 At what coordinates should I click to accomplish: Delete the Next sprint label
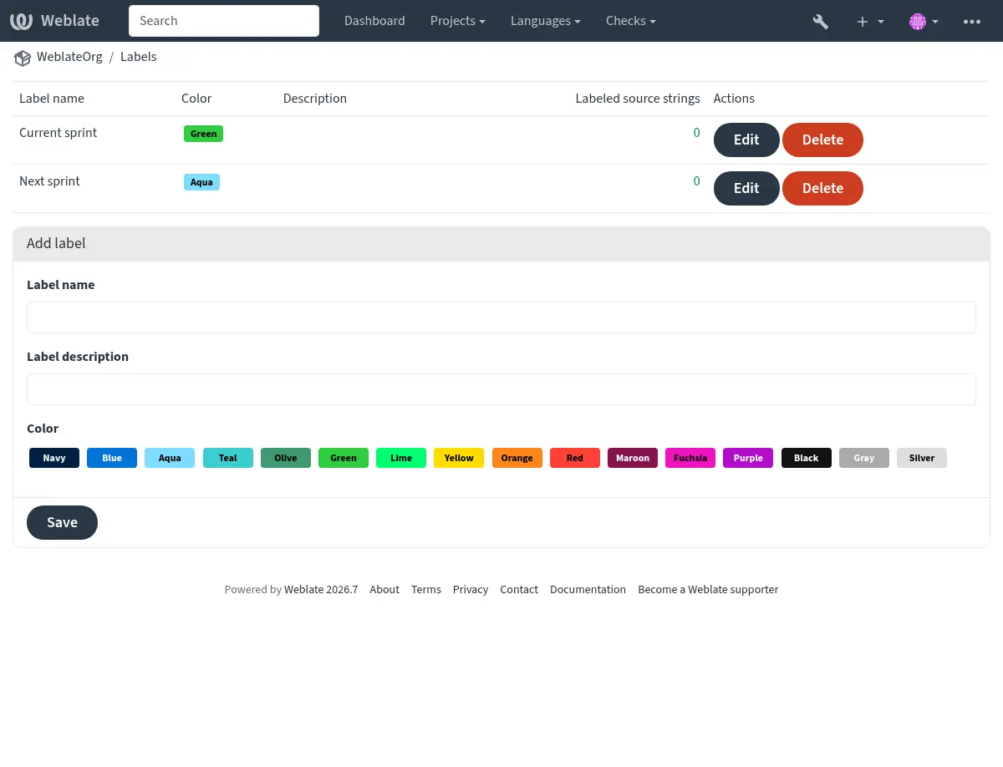(822, 188)
